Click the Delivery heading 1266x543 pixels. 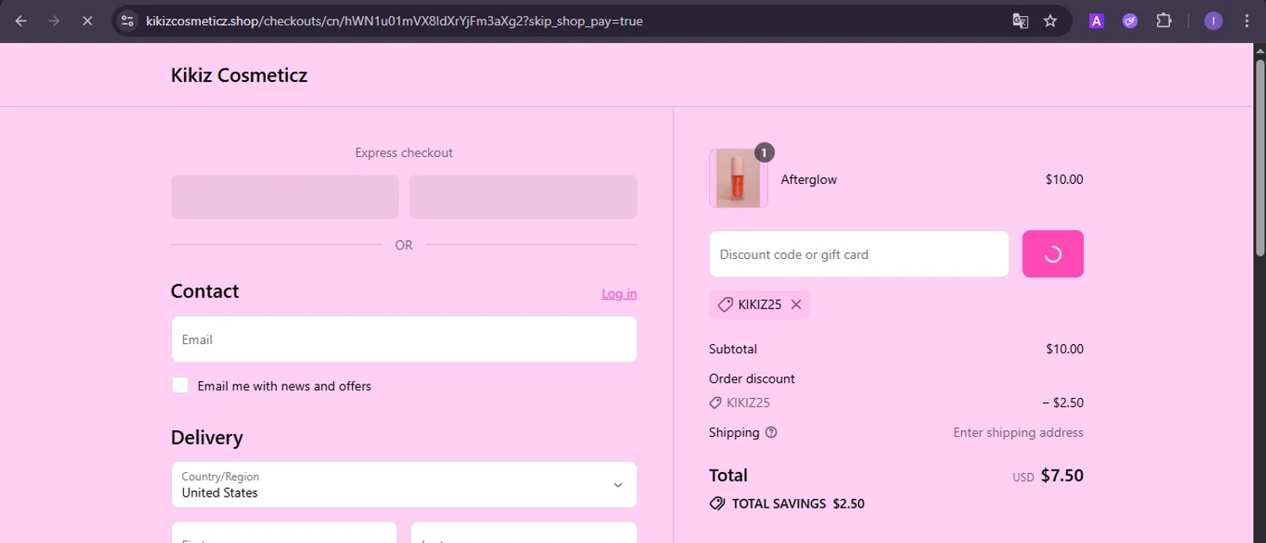[x=207, y=438]
